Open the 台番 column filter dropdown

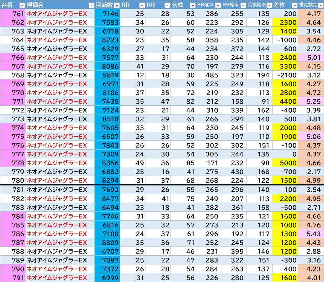[x=22, y=5]
